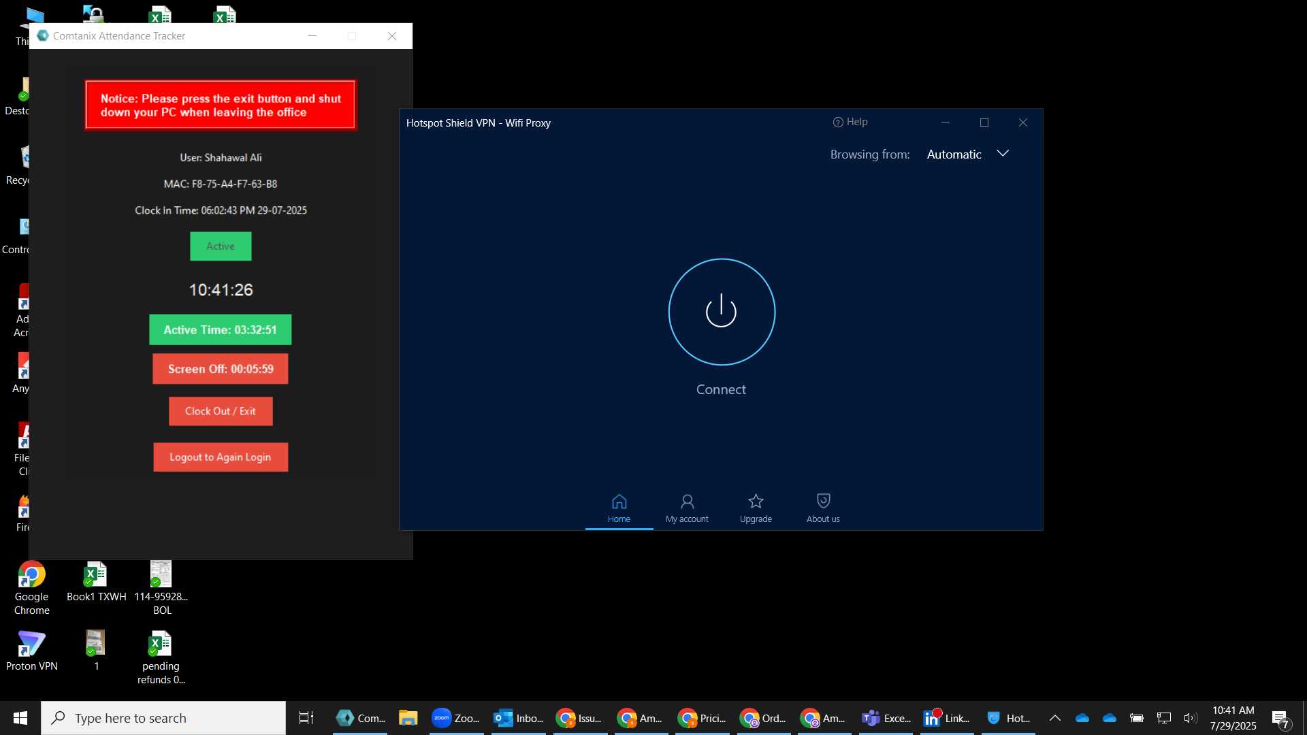Open the Home tab in Hotspot Shield
The height and width of the screenshot is (735, 1307).
tap(619, 508)
